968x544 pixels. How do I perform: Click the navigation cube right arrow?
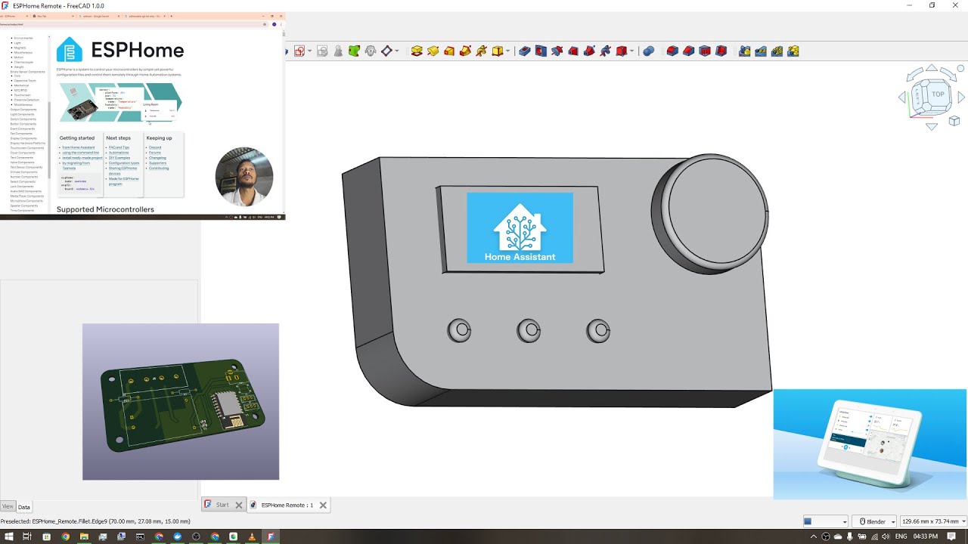pyautogui.click(x=961, y=97)
